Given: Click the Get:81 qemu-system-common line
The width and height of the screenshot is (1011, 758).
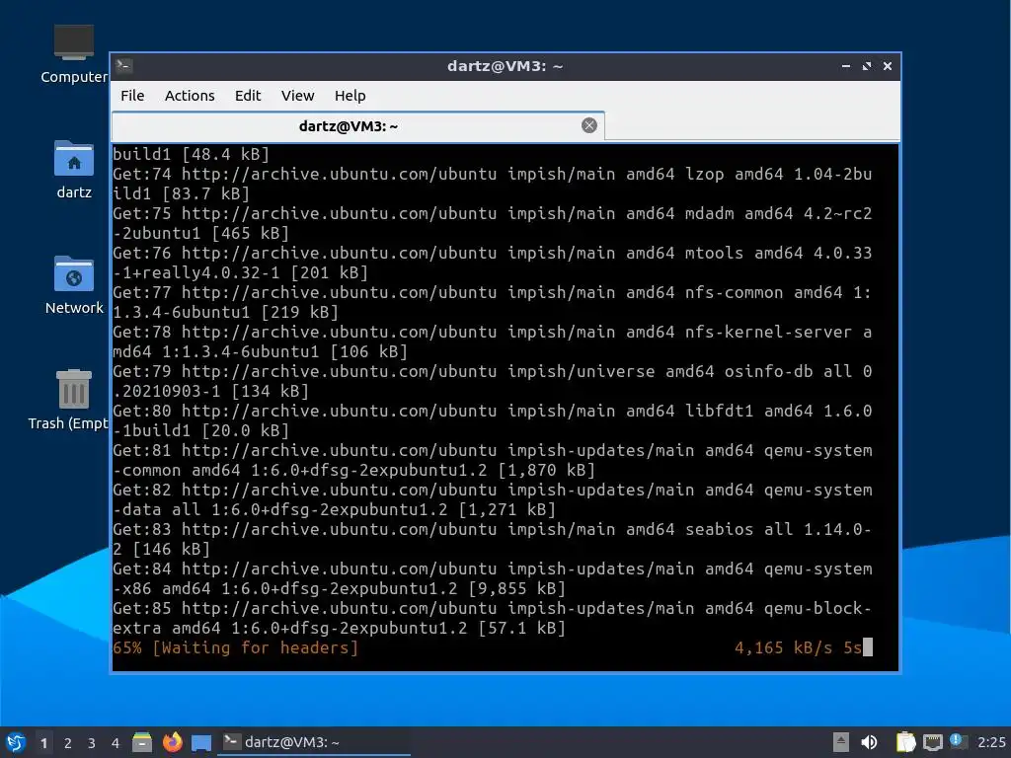Looking at the screenshot, I should (x=493, y=460).
